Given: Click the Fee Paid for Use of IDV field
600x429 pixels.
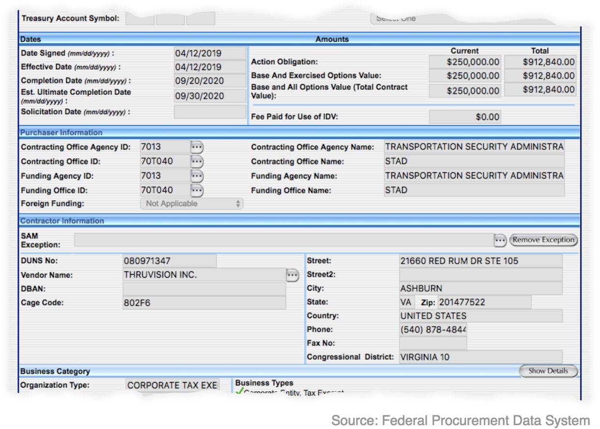Looking at the screenshot, I should point(465,117).
